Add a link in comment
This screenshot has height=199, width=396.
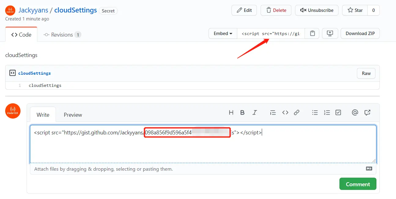pos(297,112)
